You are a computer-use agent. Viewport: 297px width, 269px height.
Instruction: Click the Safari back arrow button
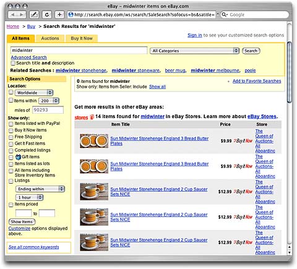point(13,15)
